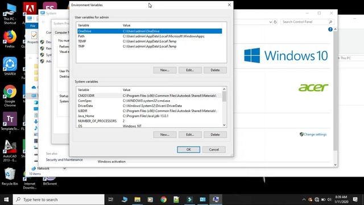Launch Firefox from the desktop
The image size is (364, 205).
pyautogui.click(x=10, y=39)
